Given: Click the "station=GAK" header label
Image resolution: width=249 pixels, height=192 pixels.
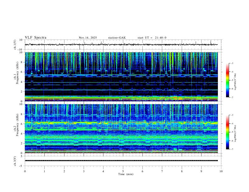Looking at the screenshot, I should pos(117,38).
